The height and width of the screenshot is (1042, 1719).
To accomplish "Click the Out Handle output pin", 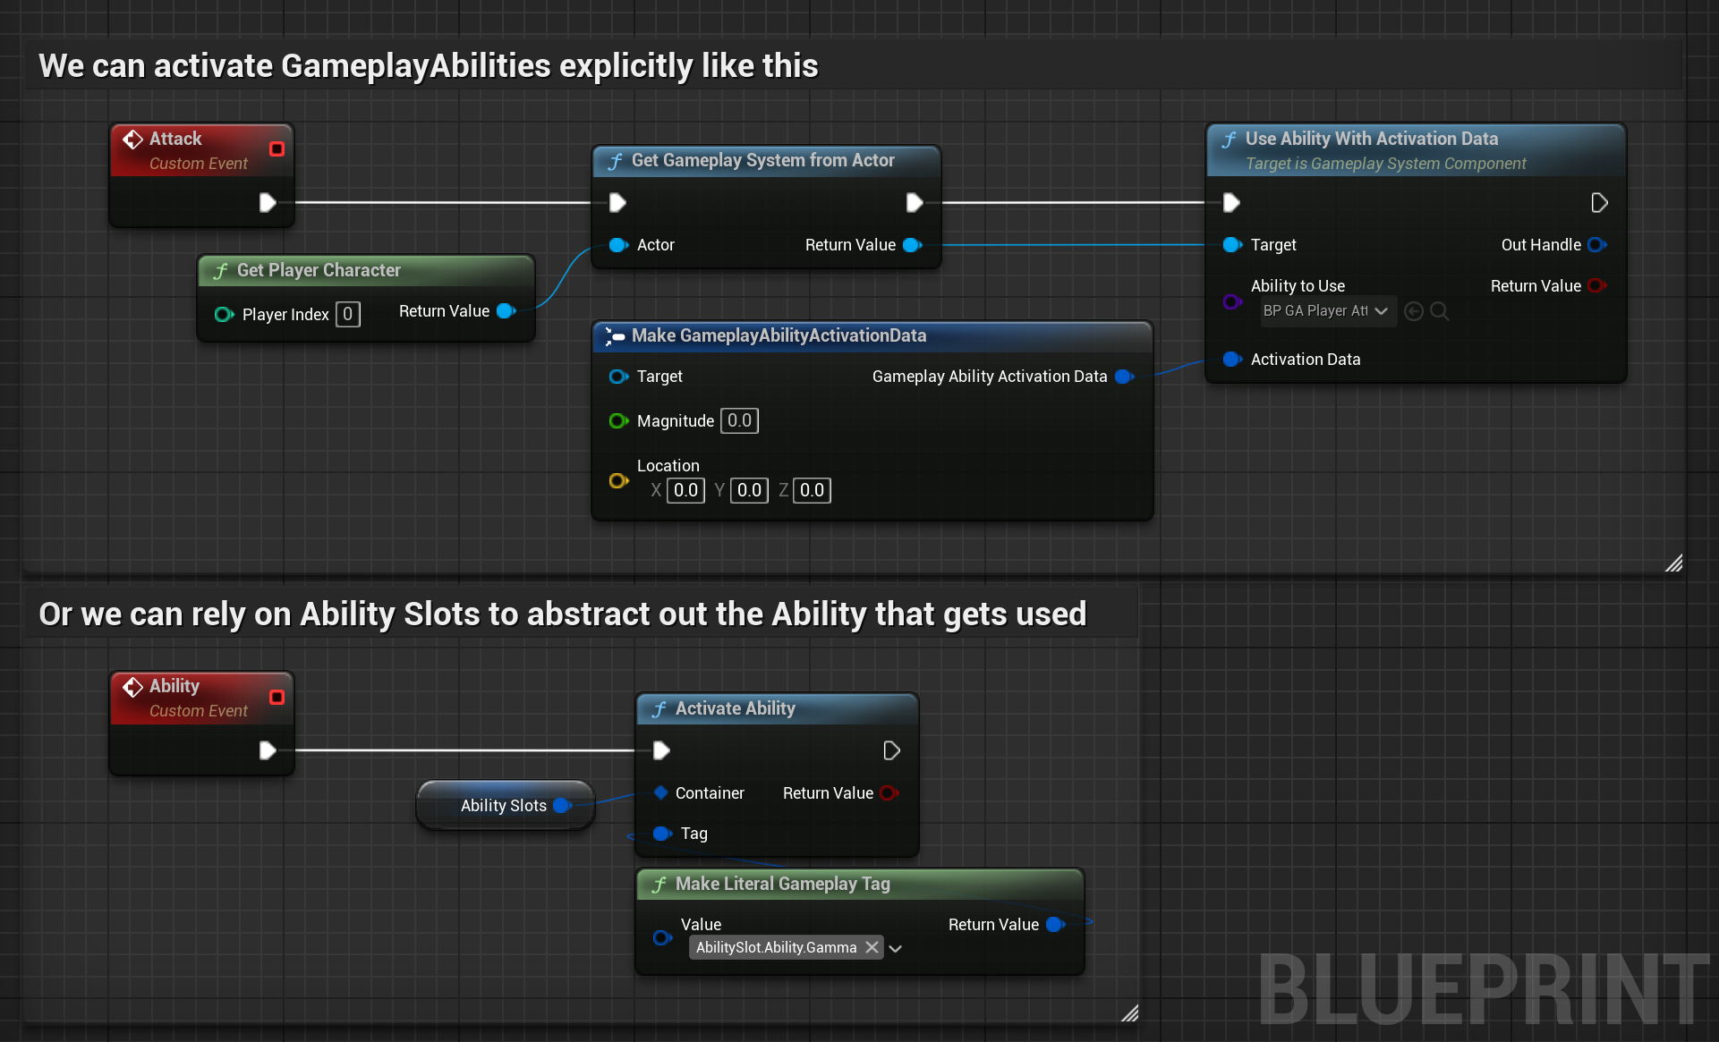I will pos(1597,245).
